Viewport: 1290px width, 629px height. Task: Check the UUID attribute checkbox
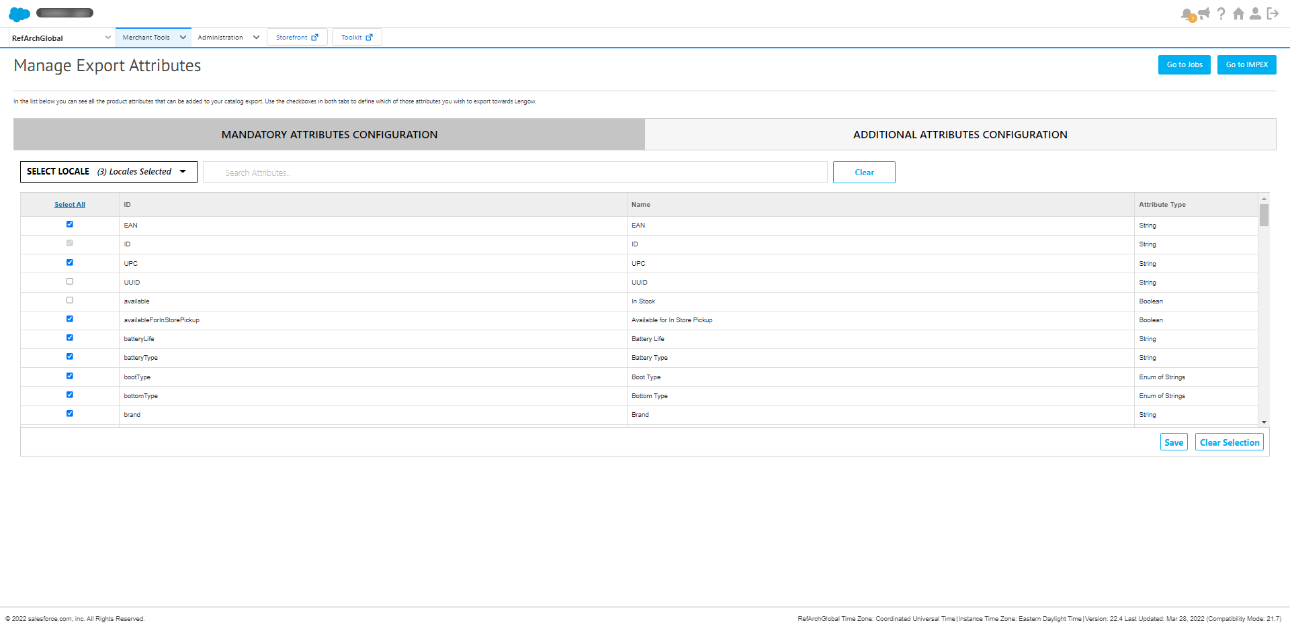pos(70,281)
